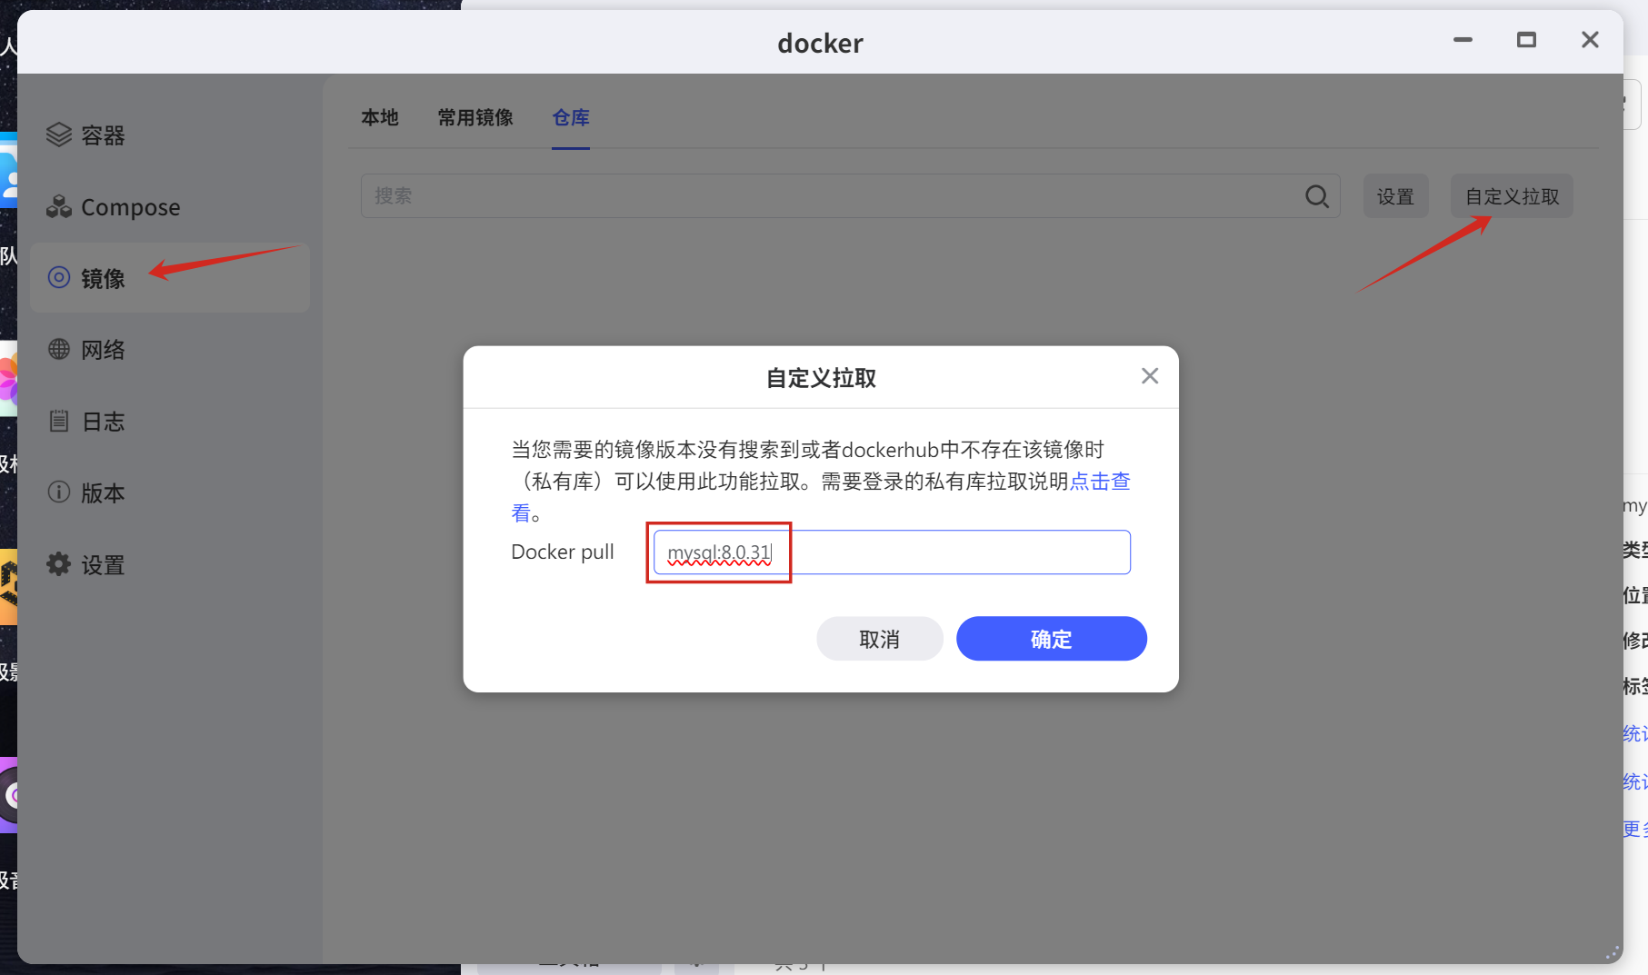Click the Compose sidebar icon
The height and width of the screenshot is (975, 1648).
coord(59,207)
